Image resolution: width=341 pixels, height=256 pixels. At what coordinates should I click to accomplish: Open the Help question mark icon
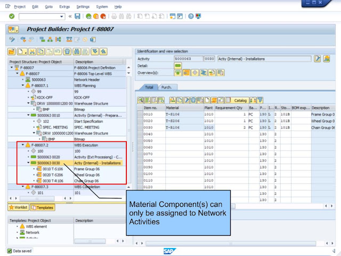coord(191,17)
